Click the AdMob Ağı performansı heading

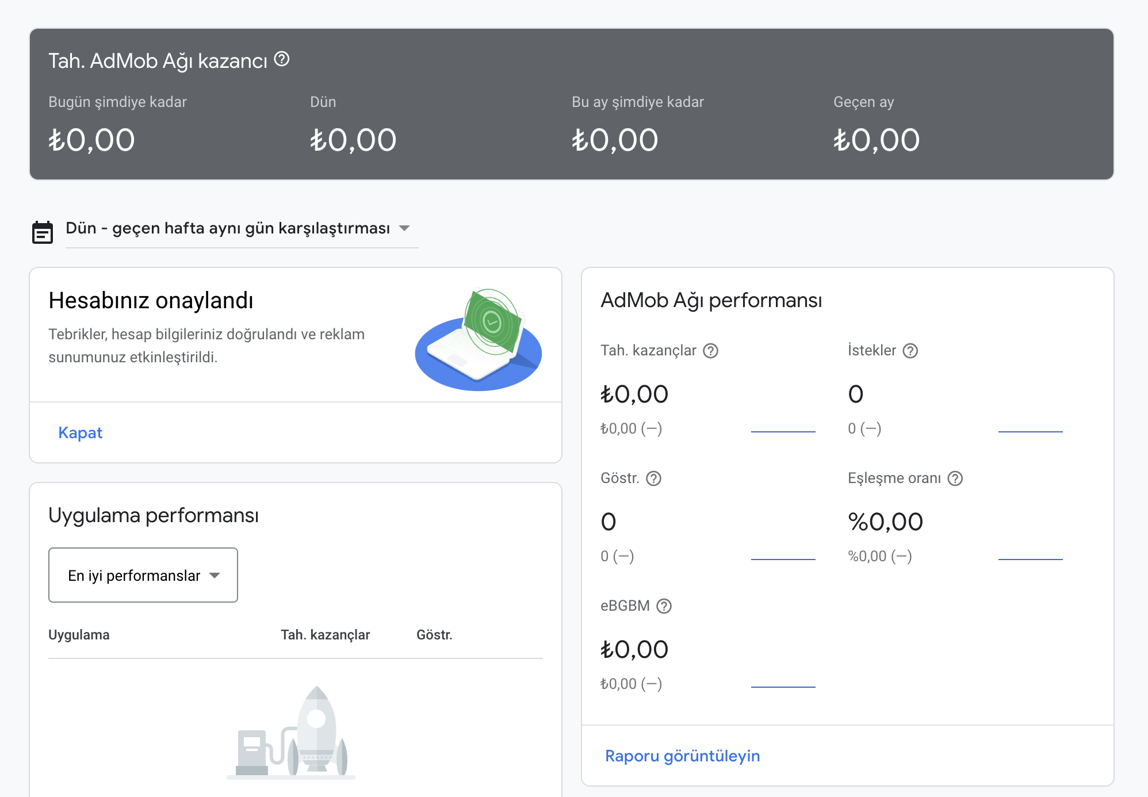711,300
